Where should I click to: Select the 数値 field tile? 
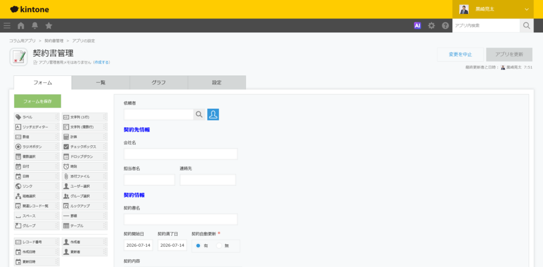pos(37,137)
